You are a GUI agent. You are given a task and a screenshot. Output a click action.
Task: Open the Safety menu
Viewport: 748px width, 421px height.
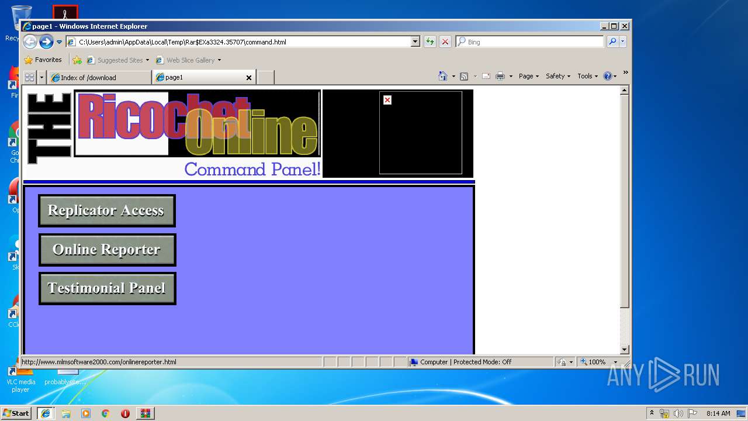[558, 76]
